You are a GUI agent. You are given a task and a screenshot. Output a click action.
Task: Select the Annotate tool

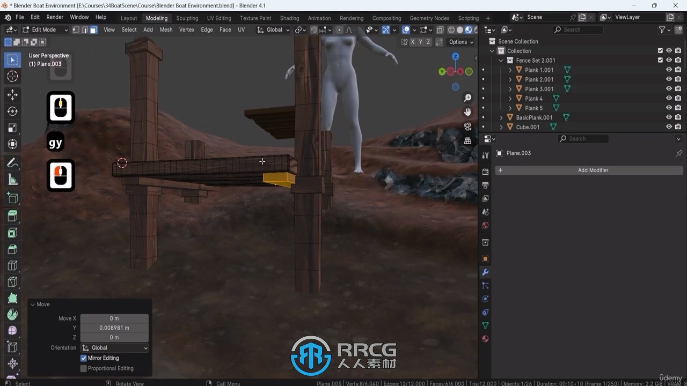pyautogui.click(x=12, y=164)
